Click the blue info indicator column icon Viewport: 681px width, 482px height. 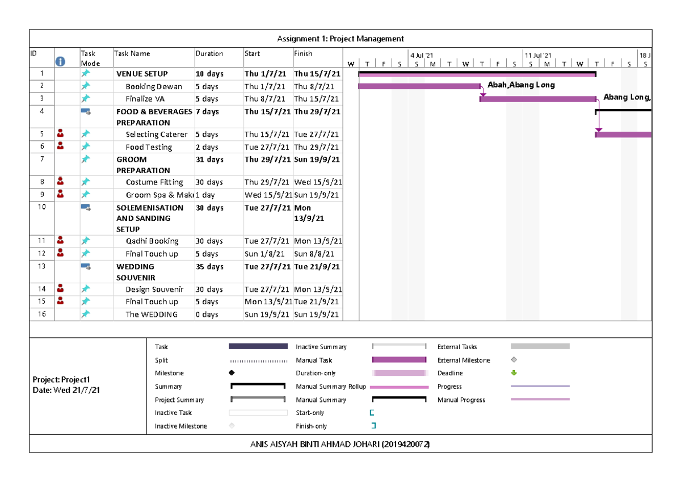pyautogui.click(x=60, y=61)
